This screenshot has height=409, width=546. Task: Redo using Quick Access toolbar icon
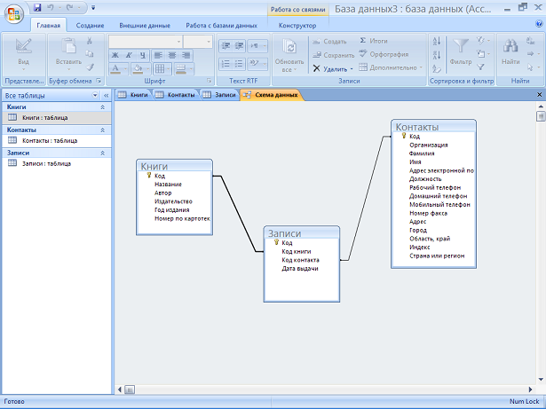click(70, 7)
